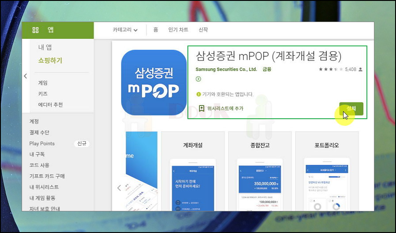Go to the 홈 tab
The height and width of the screenshot is (233, 396).
tap(156, 30)
